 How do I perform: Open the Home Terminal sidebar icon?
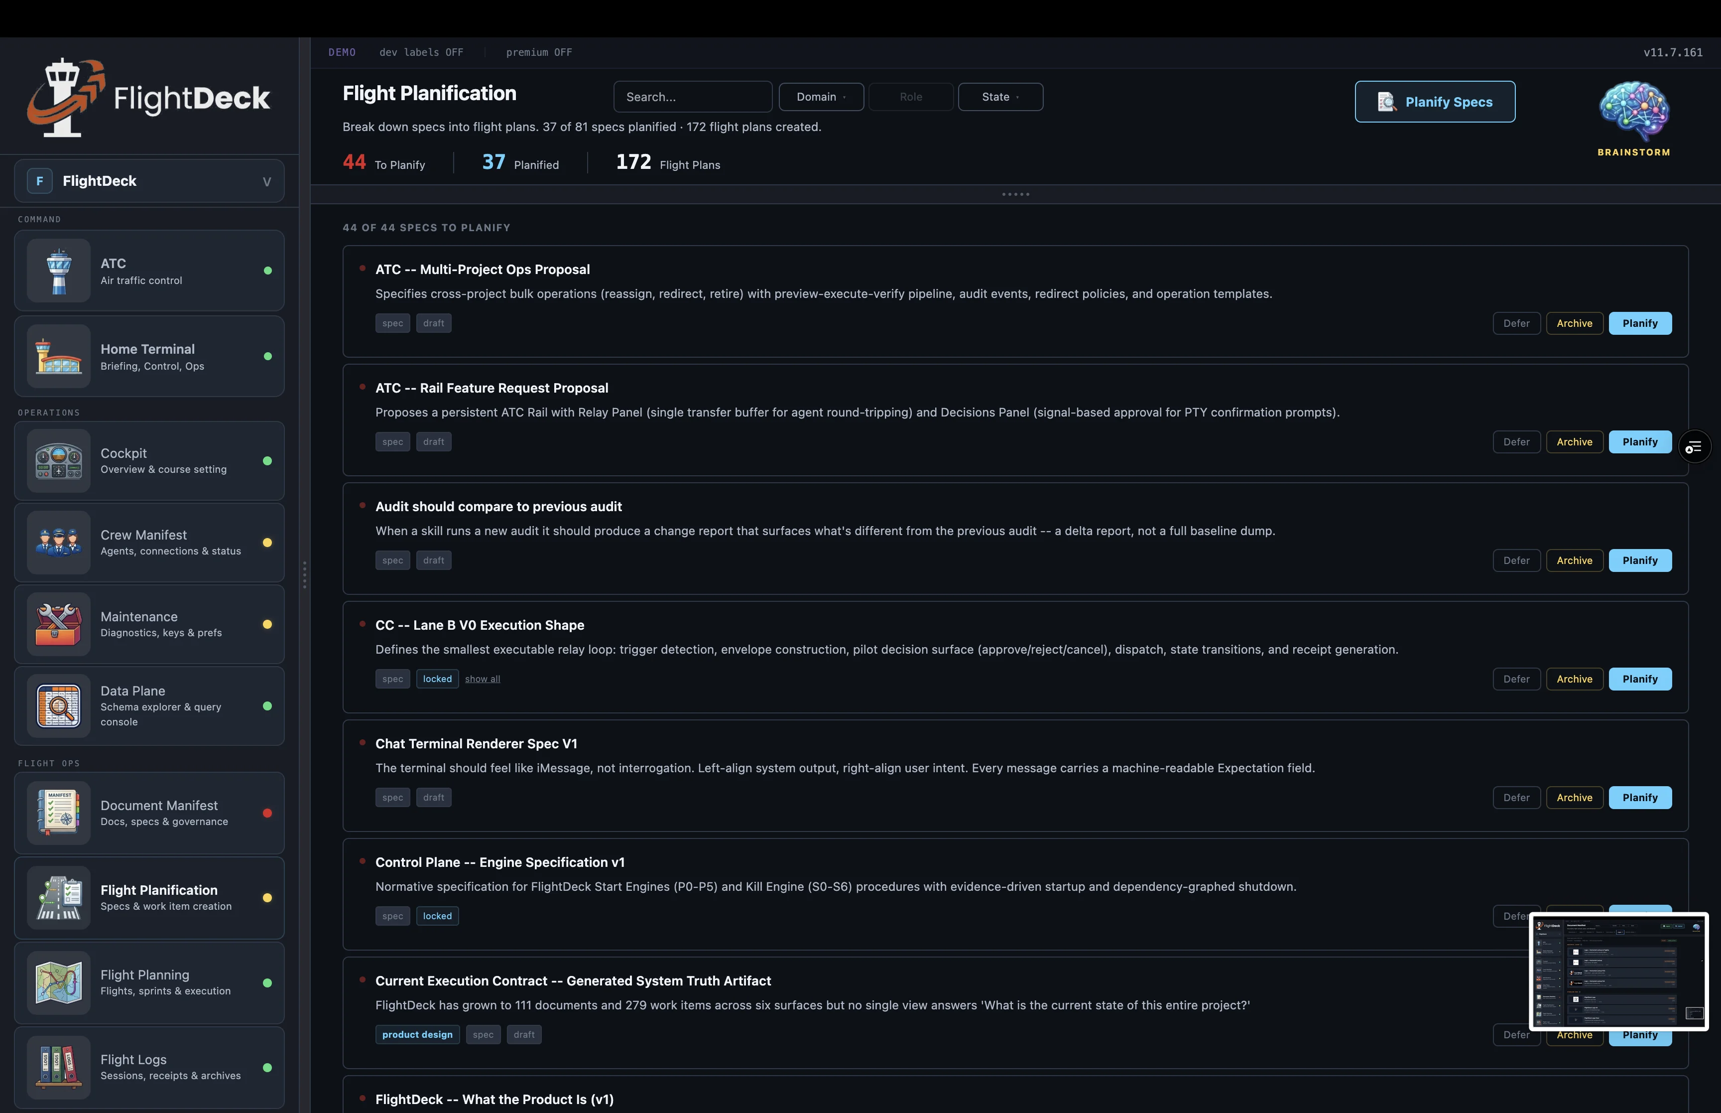coord(58,356)
